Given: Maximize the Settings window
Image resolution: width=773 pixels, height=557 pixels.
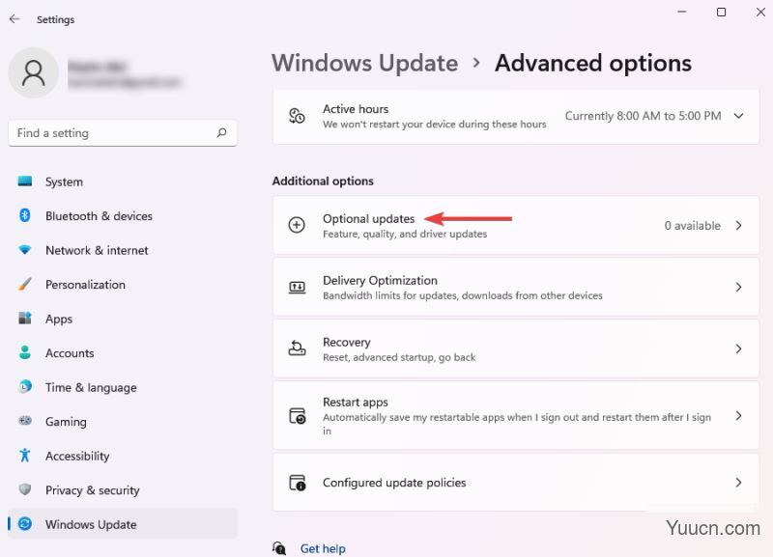Looking at the screenshot, I should pyautogui.click(x=721, y=12).
